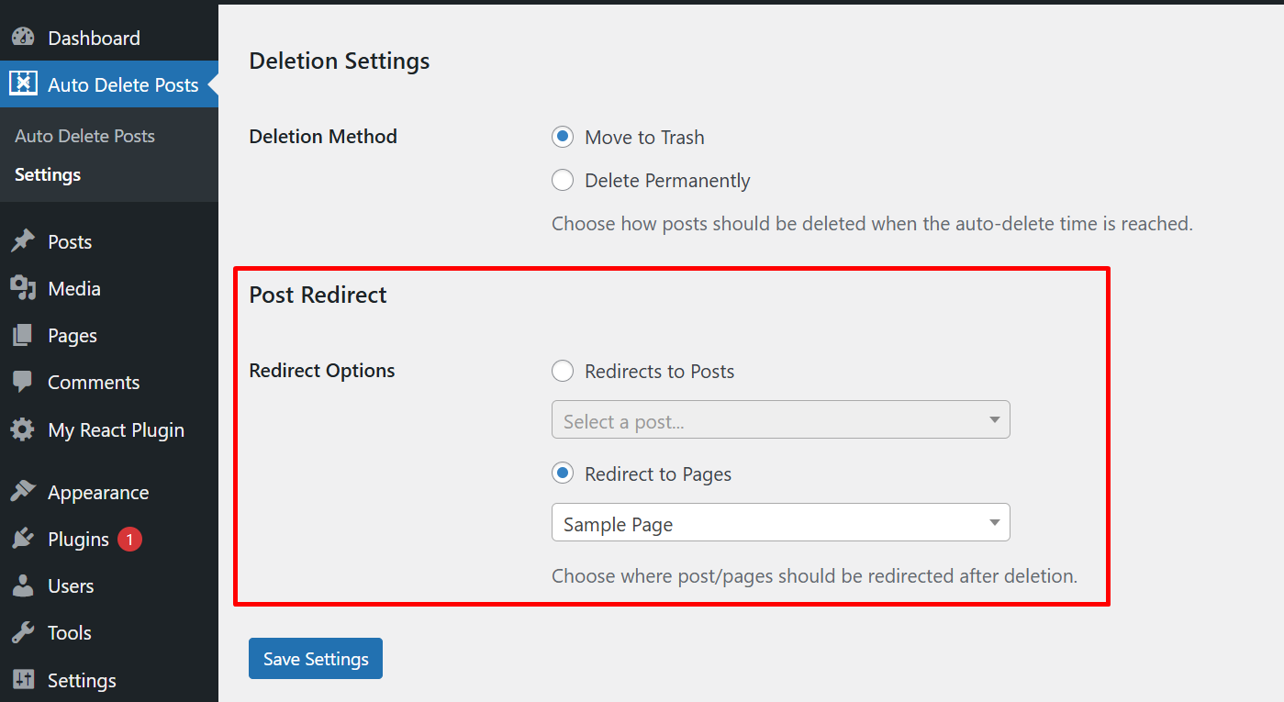Click the My React Plugin gear icon
This screenshot has width=1284, height=702.
(x=23, y=429)
